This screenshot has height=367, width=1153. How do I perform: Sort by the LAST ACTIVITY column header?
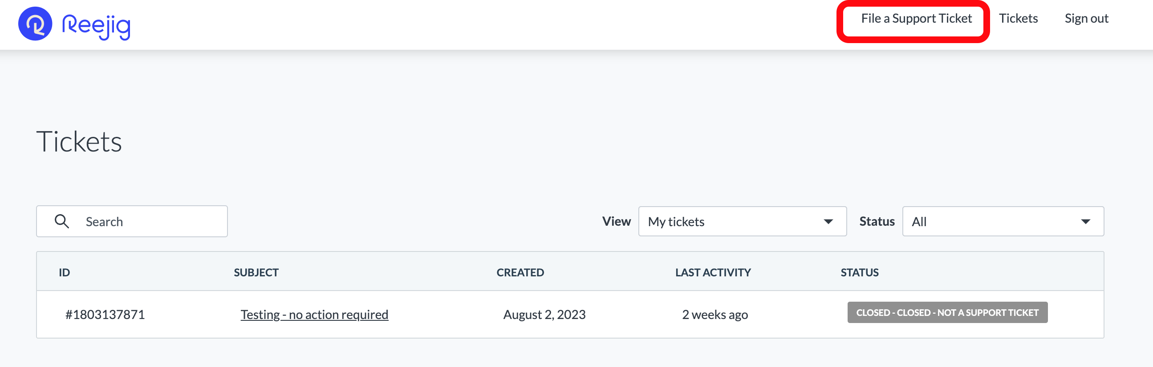tap(713, 272)
